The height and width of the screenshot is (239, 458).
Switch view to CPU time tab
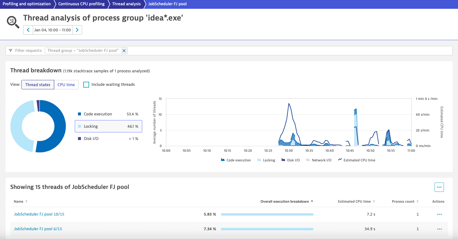[x=66, y=85]
